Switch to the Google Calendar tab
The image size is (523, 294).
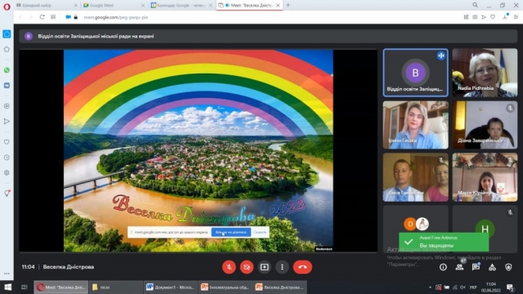point(181,6)
